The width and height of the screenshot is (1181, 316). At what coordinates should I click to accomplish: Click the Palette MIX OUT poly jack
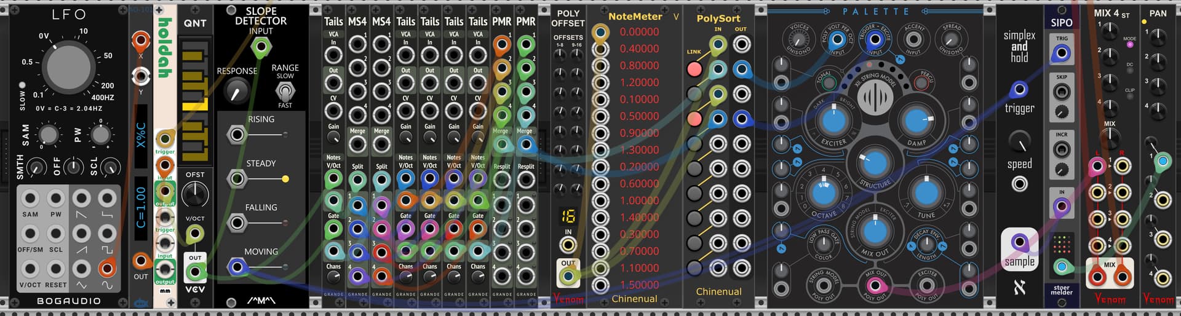click(875, 286)
